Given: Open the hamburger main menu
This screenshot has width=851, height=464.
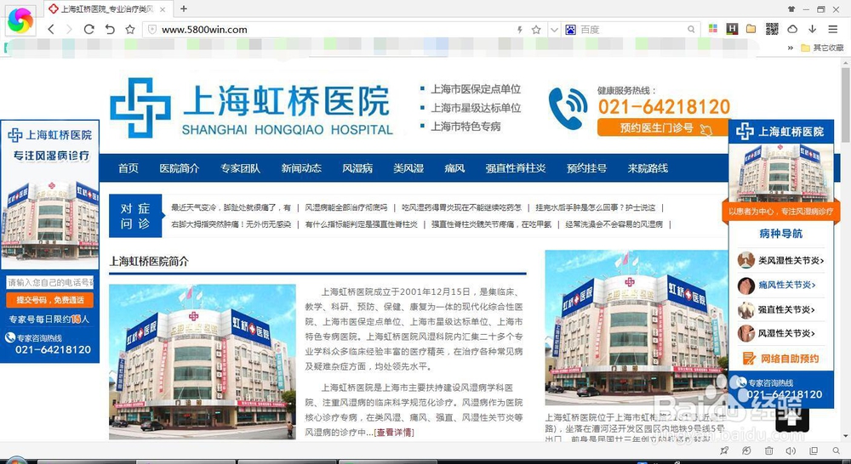Looking at the screenshot, I should [x=833, y=29].
